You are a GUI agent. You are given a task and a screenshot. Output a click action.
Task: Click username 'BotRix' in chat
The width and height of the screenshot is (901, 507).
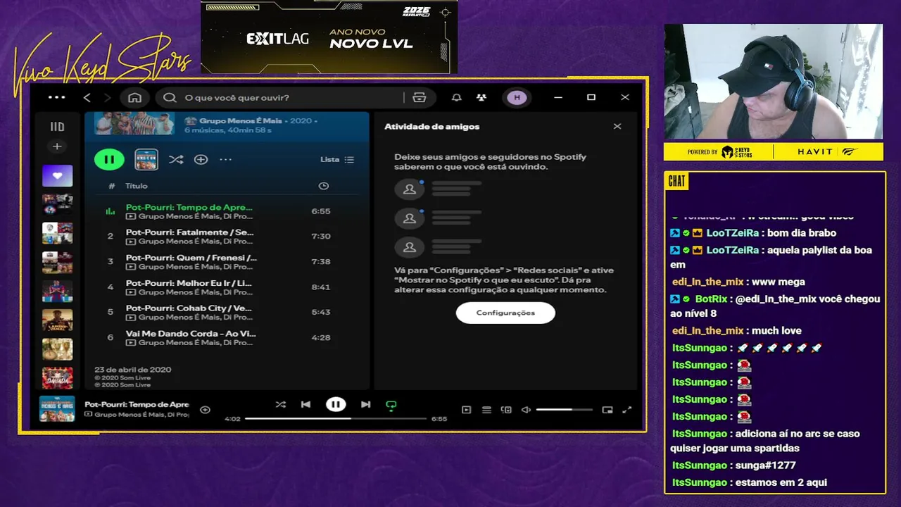(711, 299)
